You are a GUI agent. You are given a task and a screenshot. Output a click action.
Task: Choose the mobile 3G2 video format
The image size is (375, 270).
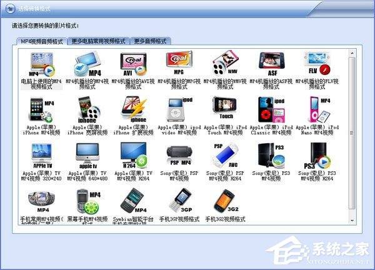click(x=224, y=201)
